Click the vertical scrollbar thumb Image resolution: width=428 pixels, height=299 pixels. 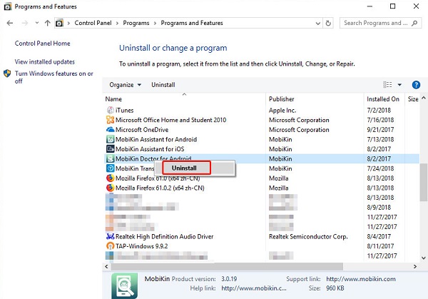tap(423, 182)
